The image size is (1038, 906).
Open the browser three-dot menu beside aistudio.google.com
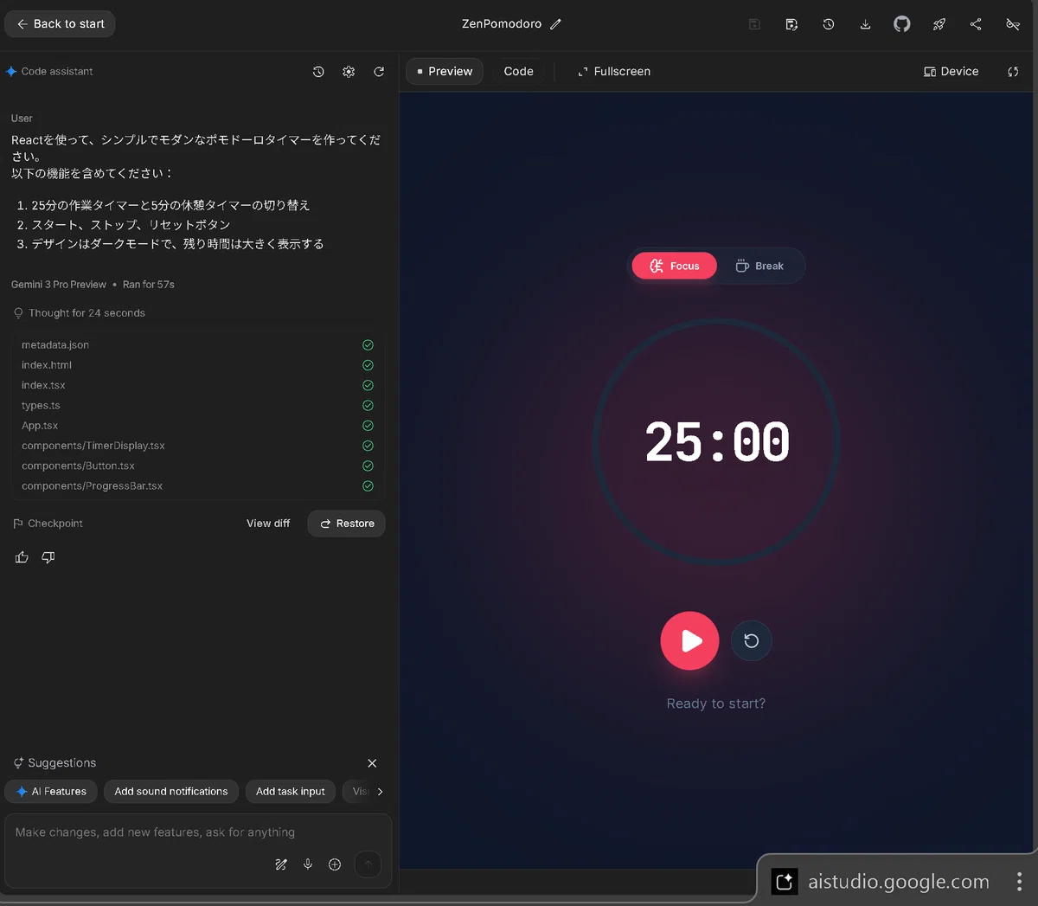click(x=1020, y=882)
